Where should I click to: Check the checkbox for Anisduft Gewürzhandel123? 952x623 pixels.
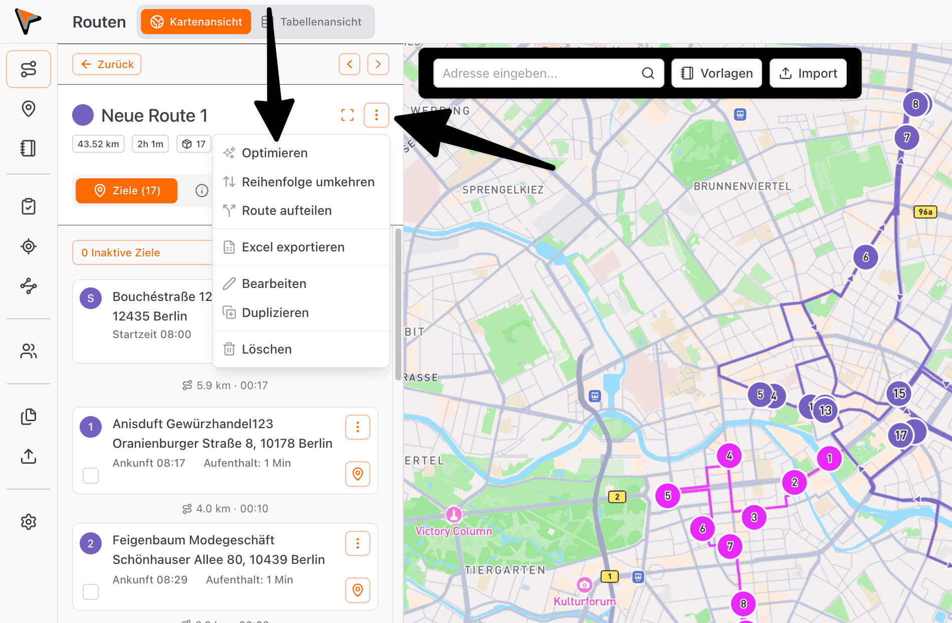point(91,476)
